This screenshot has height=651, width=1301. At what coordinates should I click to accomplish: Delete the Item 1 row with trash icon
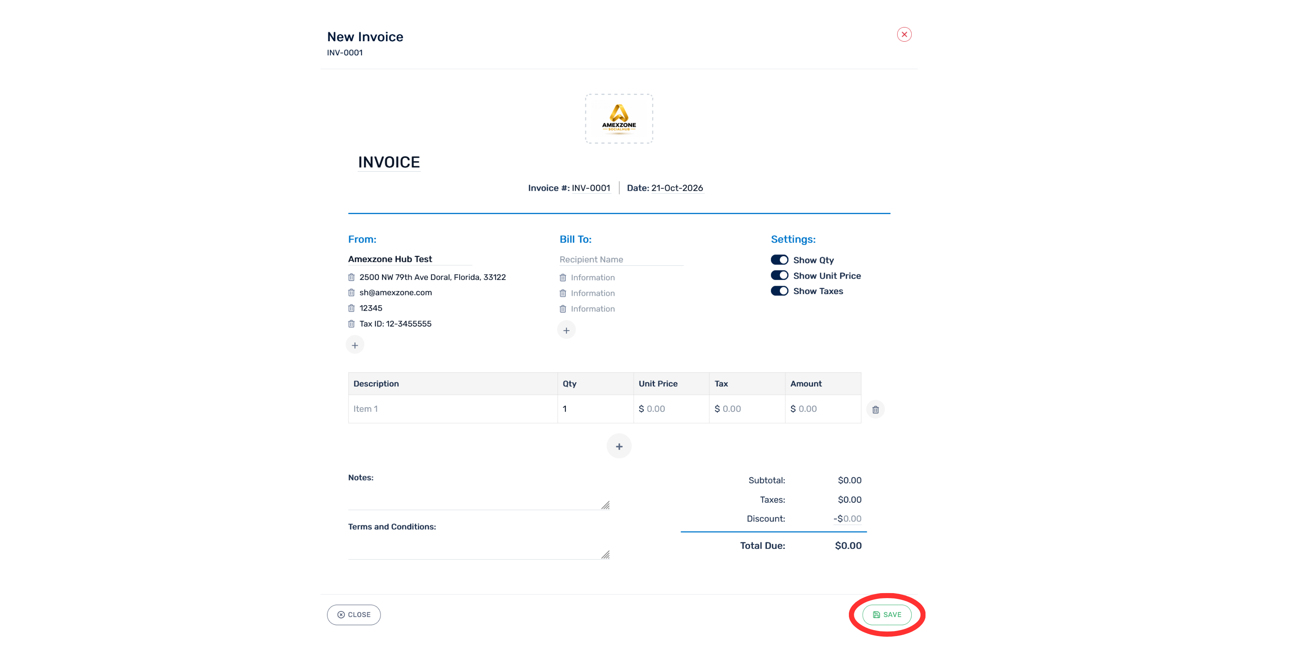(x=875, y=409)
